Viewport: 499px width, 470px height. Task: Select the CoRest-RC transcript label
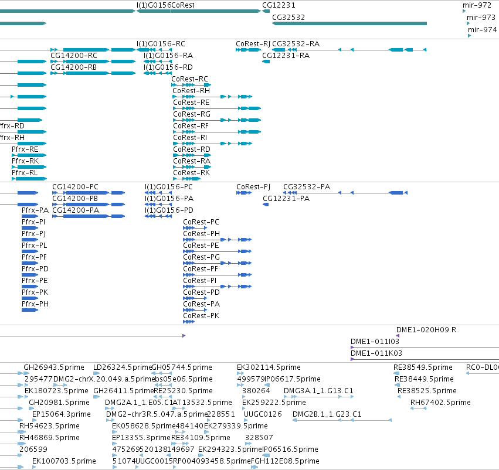click(189, 79)
